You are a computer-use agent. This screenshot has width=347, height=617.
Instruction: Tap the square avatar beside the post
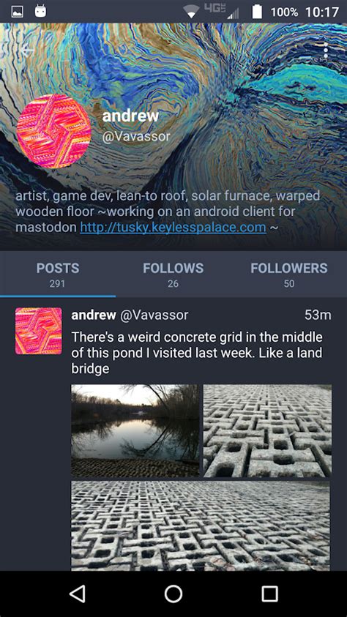click(39, 331)
